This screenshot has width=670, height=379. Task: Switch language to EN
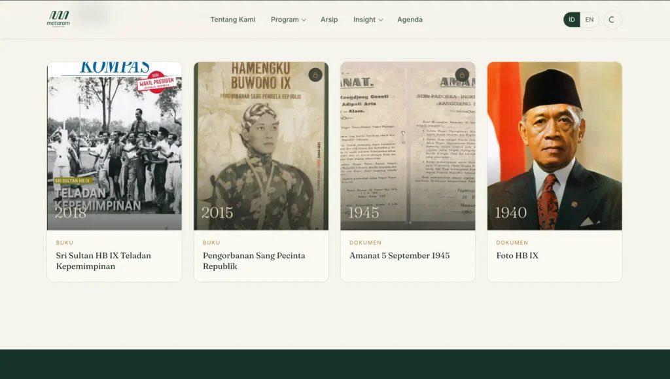coord(590,20)
